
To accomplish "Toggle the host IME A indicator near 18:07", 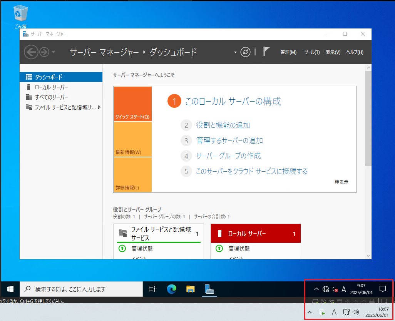I will (x=334, y=312).
